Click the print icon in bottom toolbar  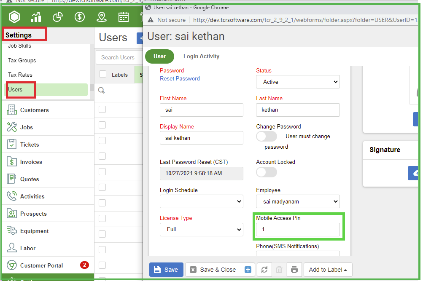294,270
